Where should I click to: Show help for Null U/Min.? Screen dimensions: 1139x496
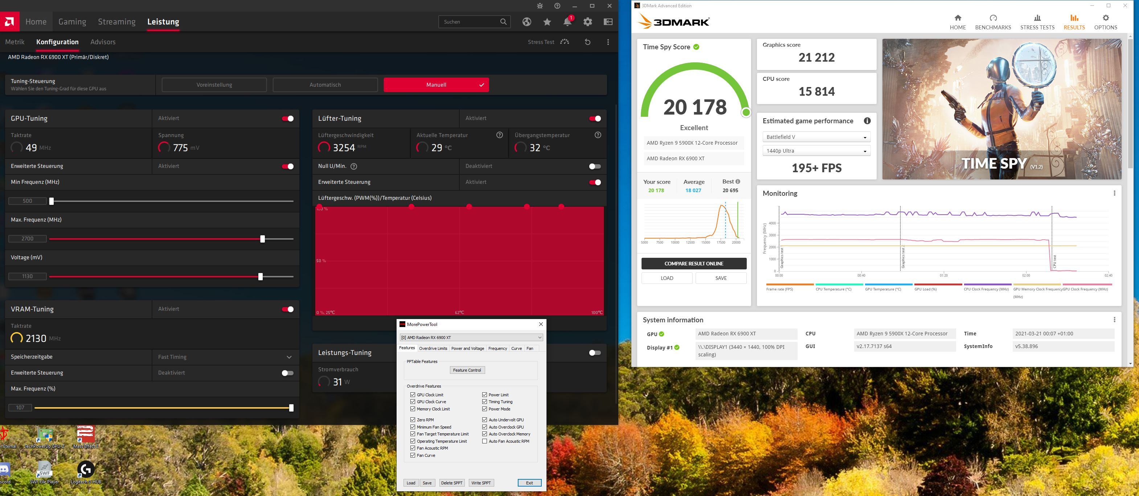[354, 166]
